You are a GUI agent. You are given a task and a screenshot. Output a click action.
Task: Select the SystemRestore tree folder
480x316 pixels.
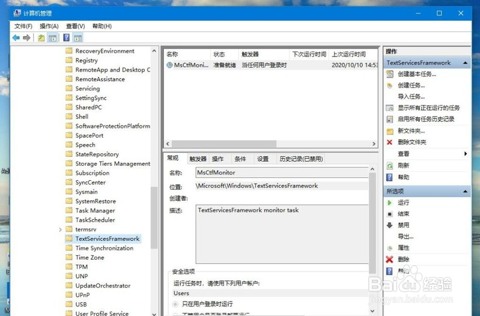pyautogui.click(x=96, y=201)
